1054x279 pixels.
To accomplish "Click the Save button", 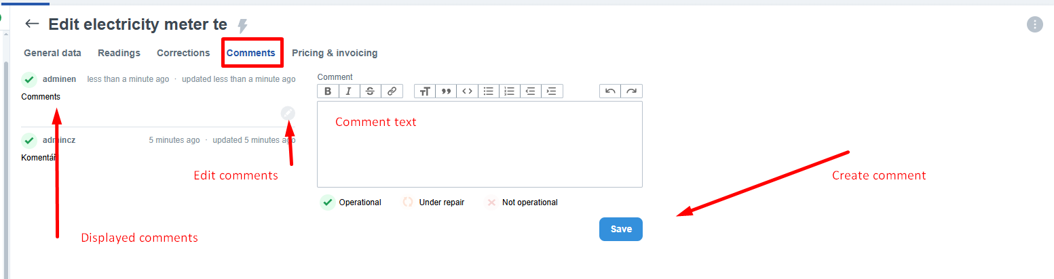I will click(620, 229).
